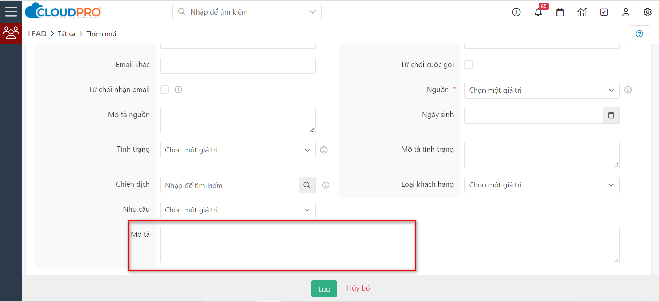The width and height of the screenshot is (659, 302).
Task: Open the user profile icon
Action: (x=626, y=12)
